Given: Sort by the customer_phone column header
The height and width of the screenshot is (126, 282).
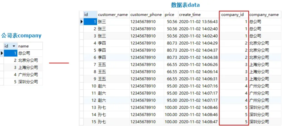Looking at the screenshot, I should (146, 15).
